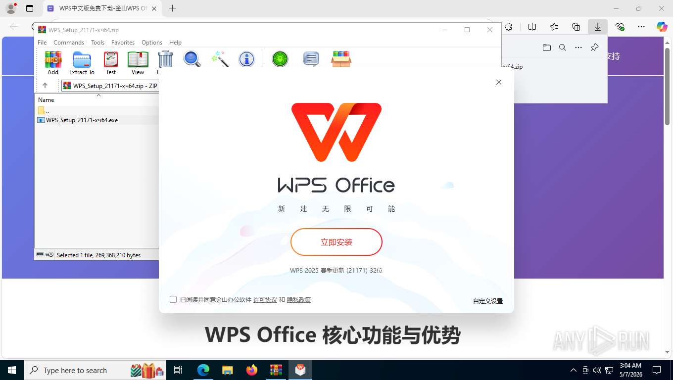Open File Explorer from the taskbar
Viewport: 673px width, 380px height.
(x=228, y=370)
